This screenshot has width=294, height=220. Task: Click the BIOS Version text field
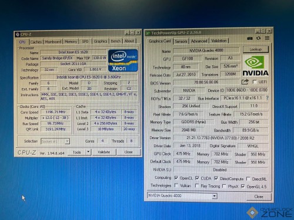click(x=206, y=82)
